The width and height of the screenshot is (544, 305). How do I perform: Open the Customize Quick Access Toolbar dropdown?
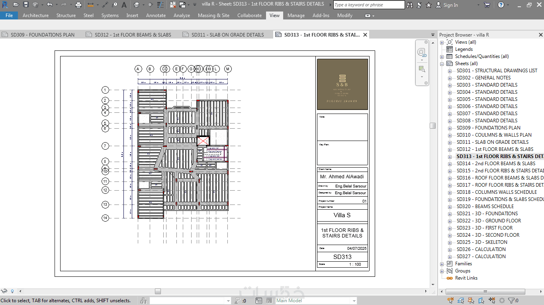(195, 5)
